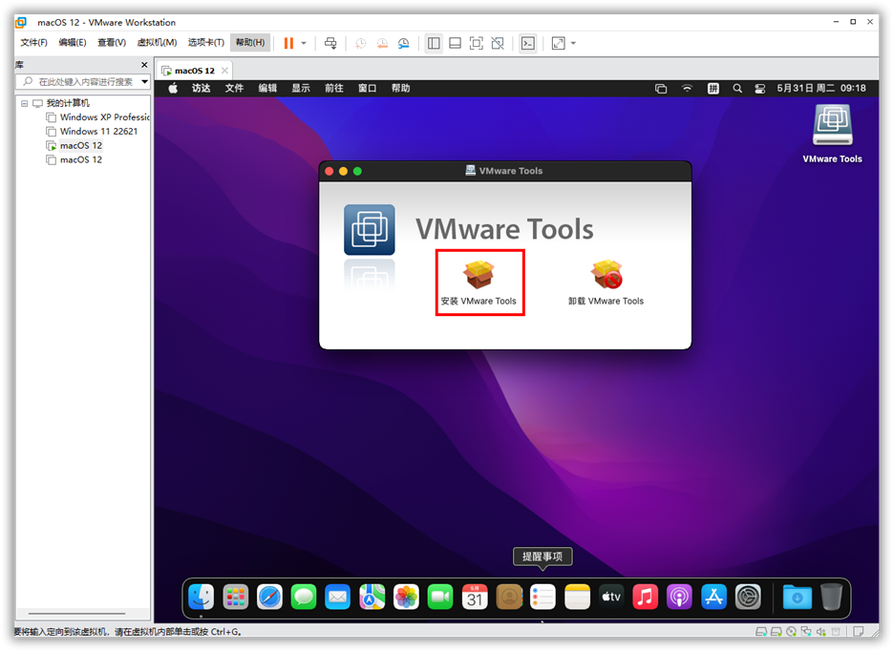
Task: Open the 窗口 menu in macOS
Action: click(368, 88)
